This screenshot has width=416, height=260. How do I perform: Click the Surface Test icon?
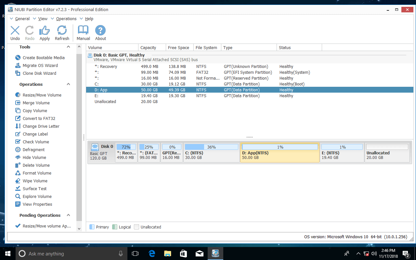point(18,188)
